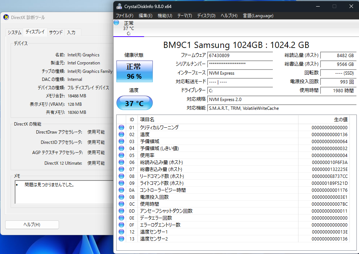
Task: Click status circle for ID 0B 電源投入回数 row
Action: tap(121, 197)
